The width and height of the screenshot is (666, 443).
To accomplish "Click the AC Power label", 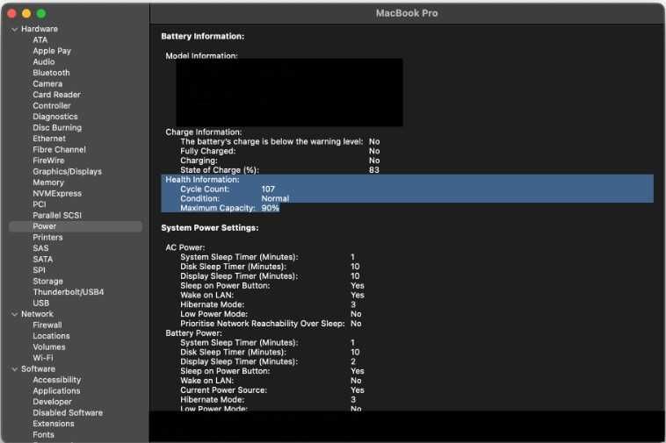I will coord(185,247).
